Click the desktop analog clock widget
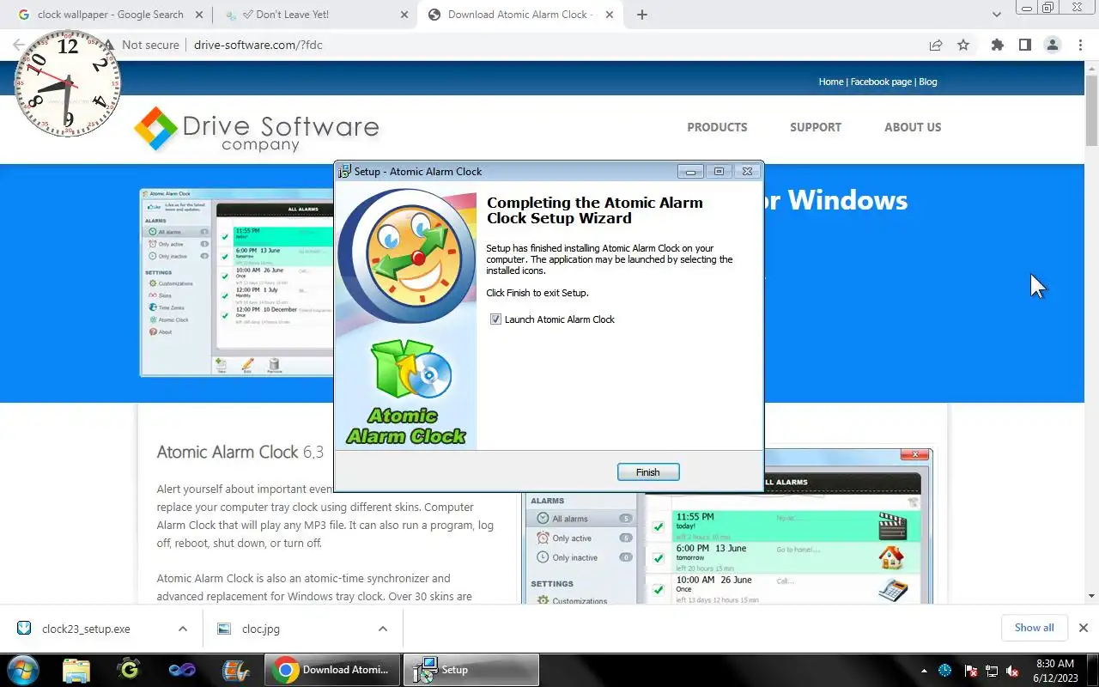 click(x=68, y=82)
